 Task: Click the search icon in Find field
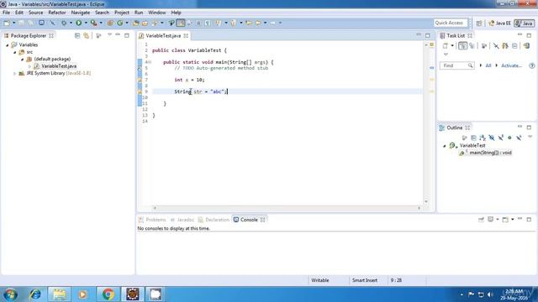click(x=470, y=65)
